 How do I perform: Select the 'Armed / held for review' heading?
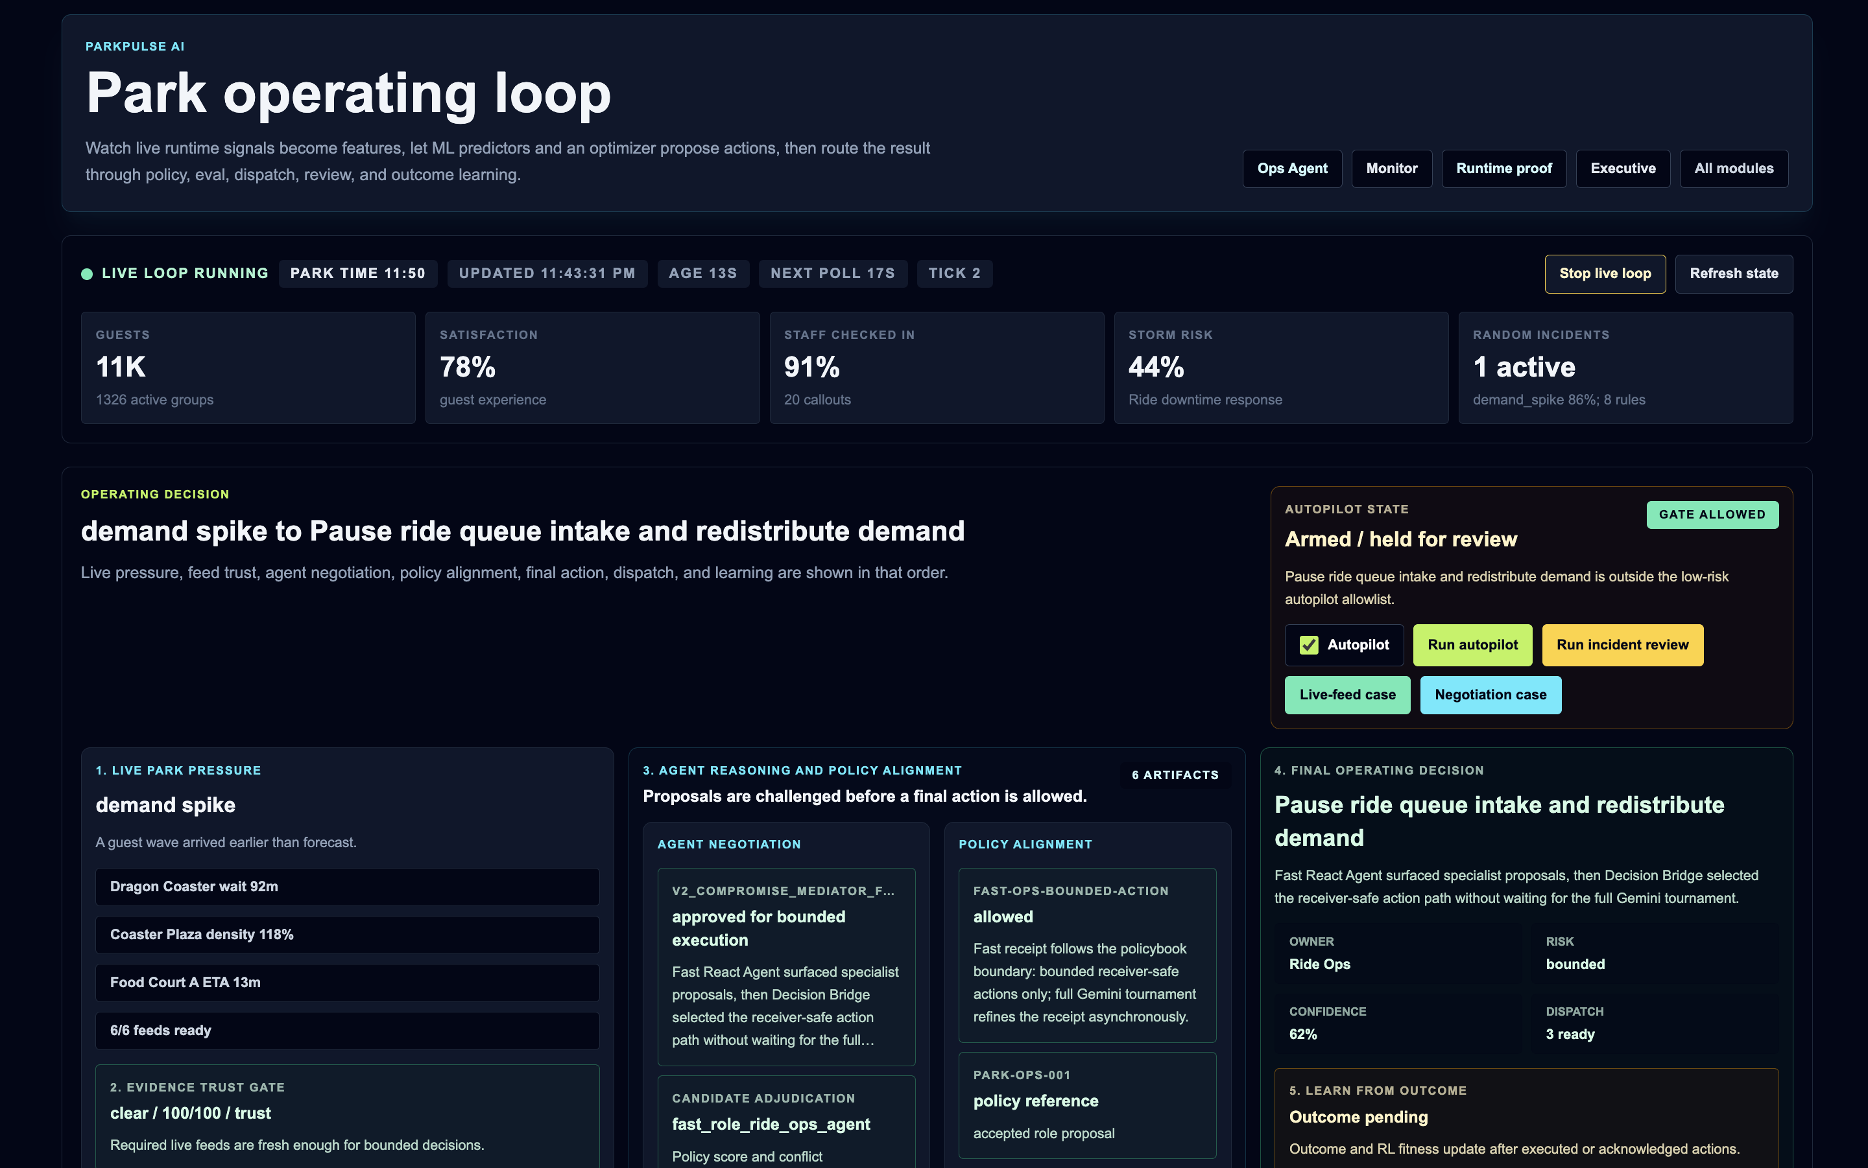pyautogui.click(x=1400, y=539)
